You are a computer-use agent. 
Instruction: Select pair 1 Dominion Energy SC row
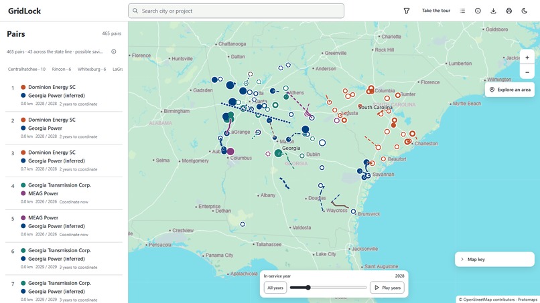click(x=64, y=95)
